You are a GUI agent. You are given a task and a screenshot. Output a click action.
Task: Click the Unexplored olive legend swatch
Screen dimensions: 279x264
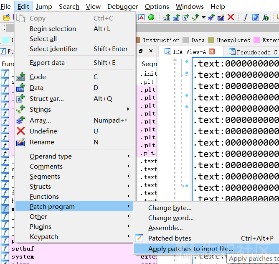pyautogui.click(x=211, y=40)
